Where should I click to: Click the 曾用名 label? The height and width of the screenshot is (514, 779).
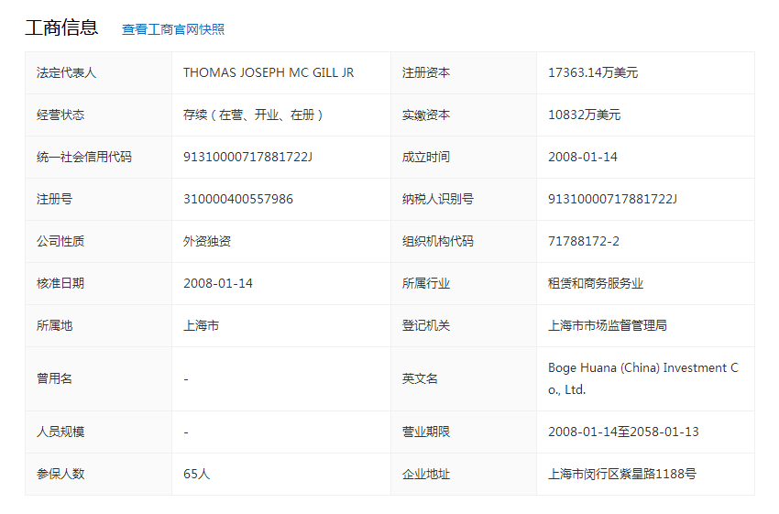coord(54,379)
